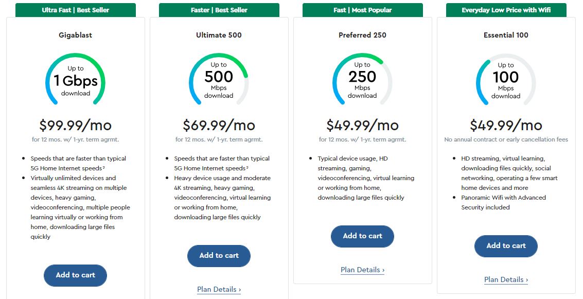Select the Fast Most Popular banner
Screen dimensions: 583x299
tap(362, 9)
